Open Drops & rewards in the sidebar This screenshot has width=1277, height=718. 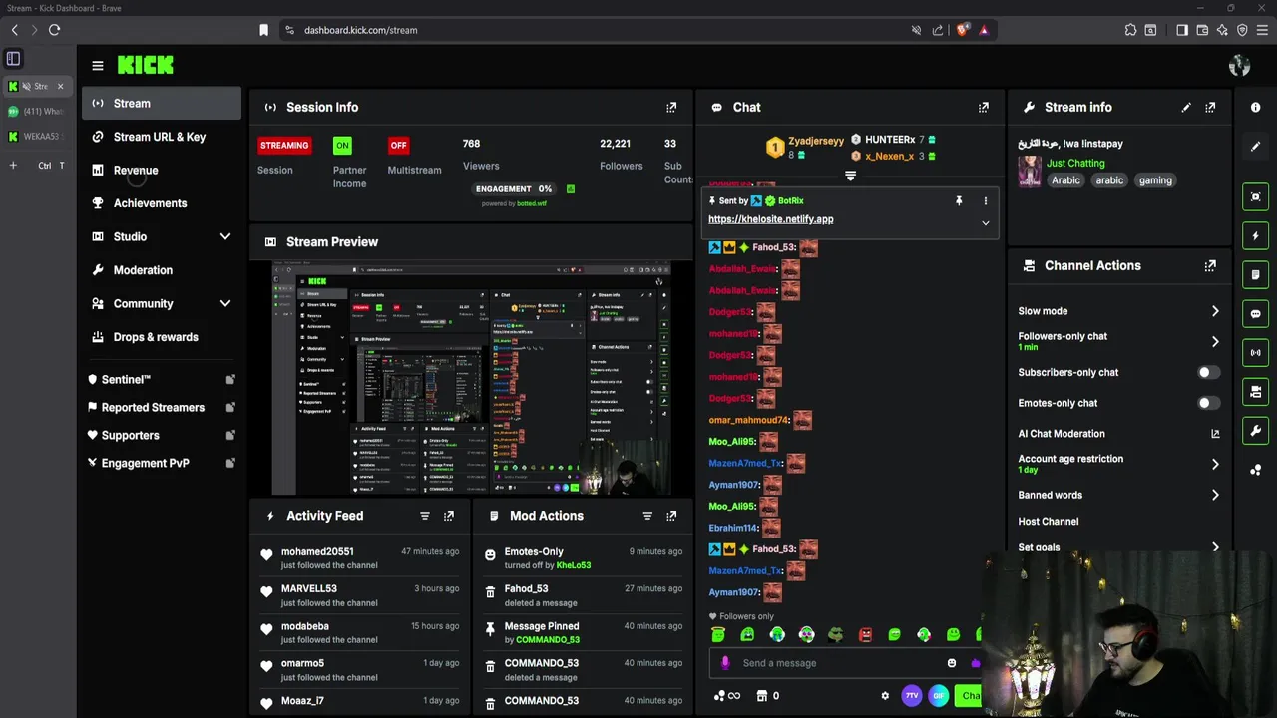162,337
